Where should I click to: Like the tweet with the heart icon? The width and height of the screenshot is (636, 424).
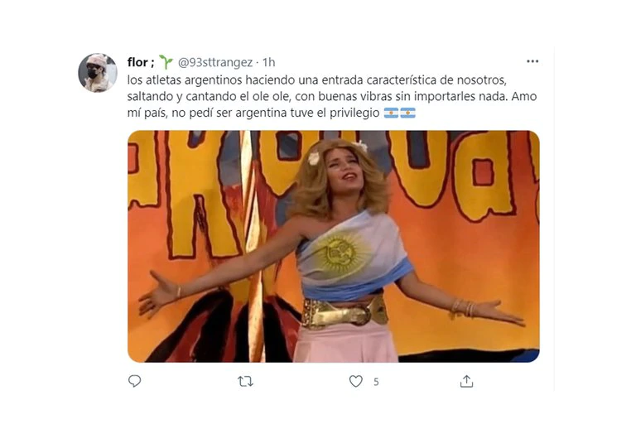pos(356,382)
